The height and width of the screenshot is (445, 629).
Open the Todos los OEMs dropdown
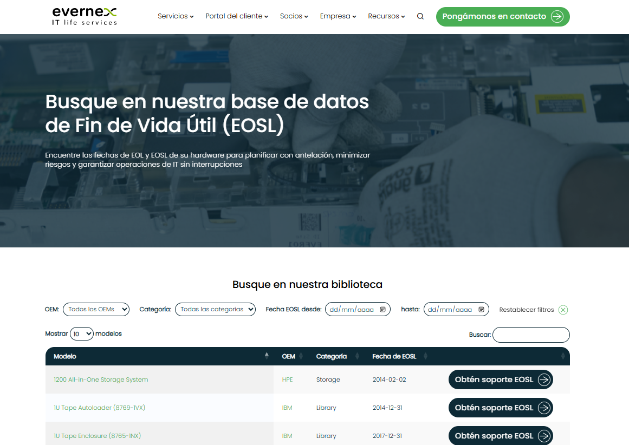pyautogui.click(x=96, y=310)
